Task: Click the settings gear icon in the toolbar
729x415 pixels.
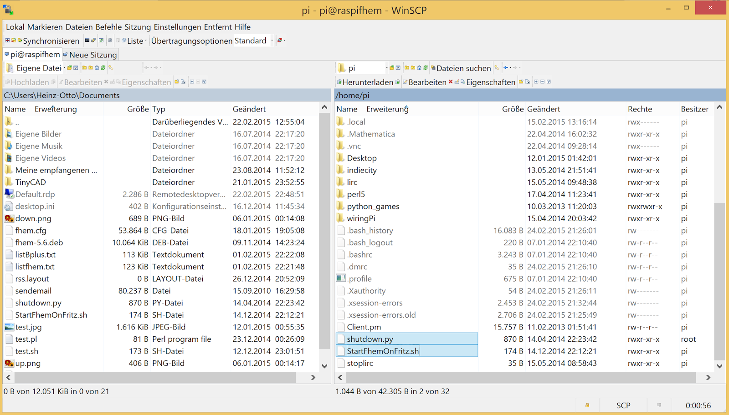Action: pos(110,40)
